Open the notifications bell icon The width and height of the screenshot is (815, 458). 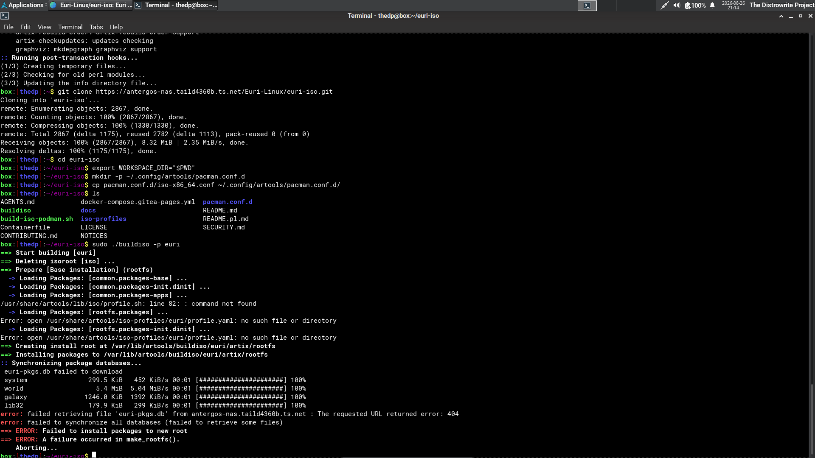pyautogui.click(x=712, y=5)
